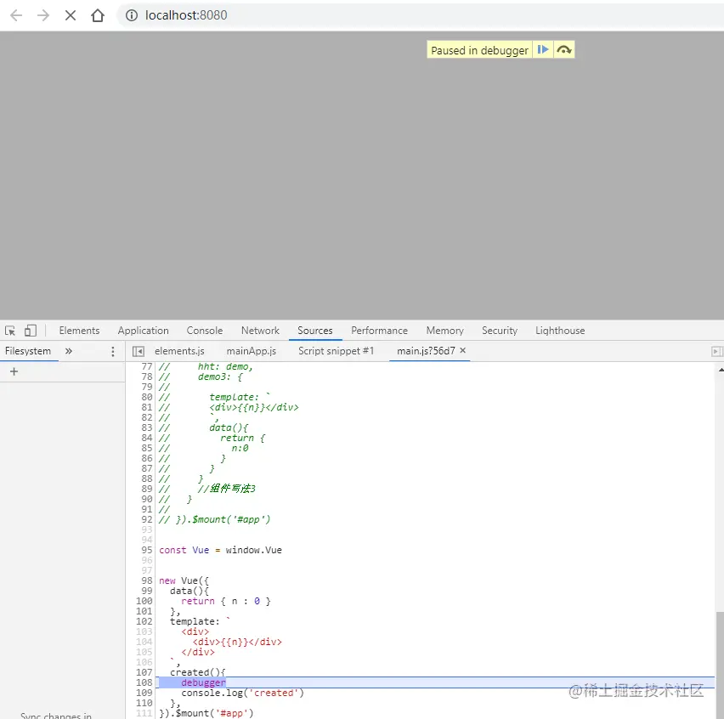Screen dimensions: 724x719
Task: Expand more navigator tabs chevron
Action: pyautogui.click(x=69, y=351)
